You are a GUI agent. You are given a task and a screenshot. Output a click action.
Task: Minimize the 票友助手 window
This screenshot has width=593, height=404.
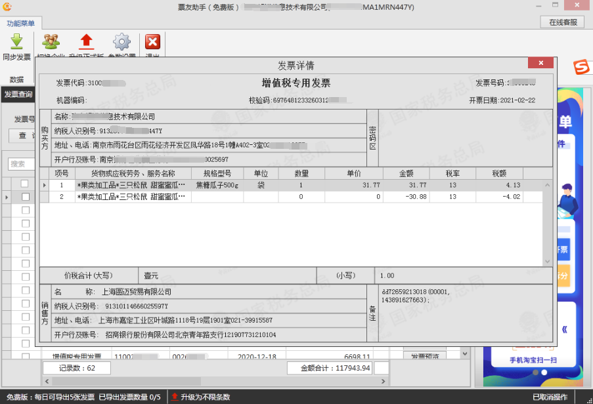(538, 6)
